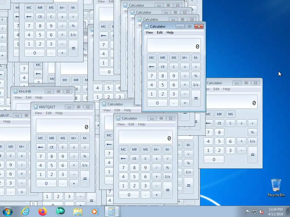Open Help menu in active Calculator with red close button

(170, 32)
